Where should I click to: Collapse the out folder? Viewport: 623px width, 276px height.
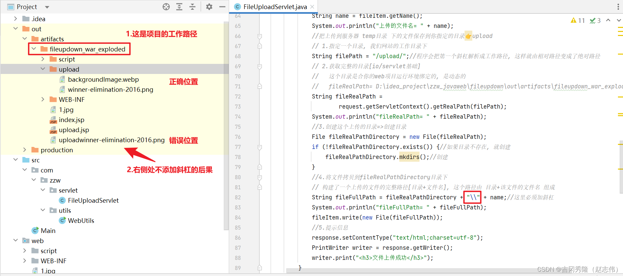point(15,29)
